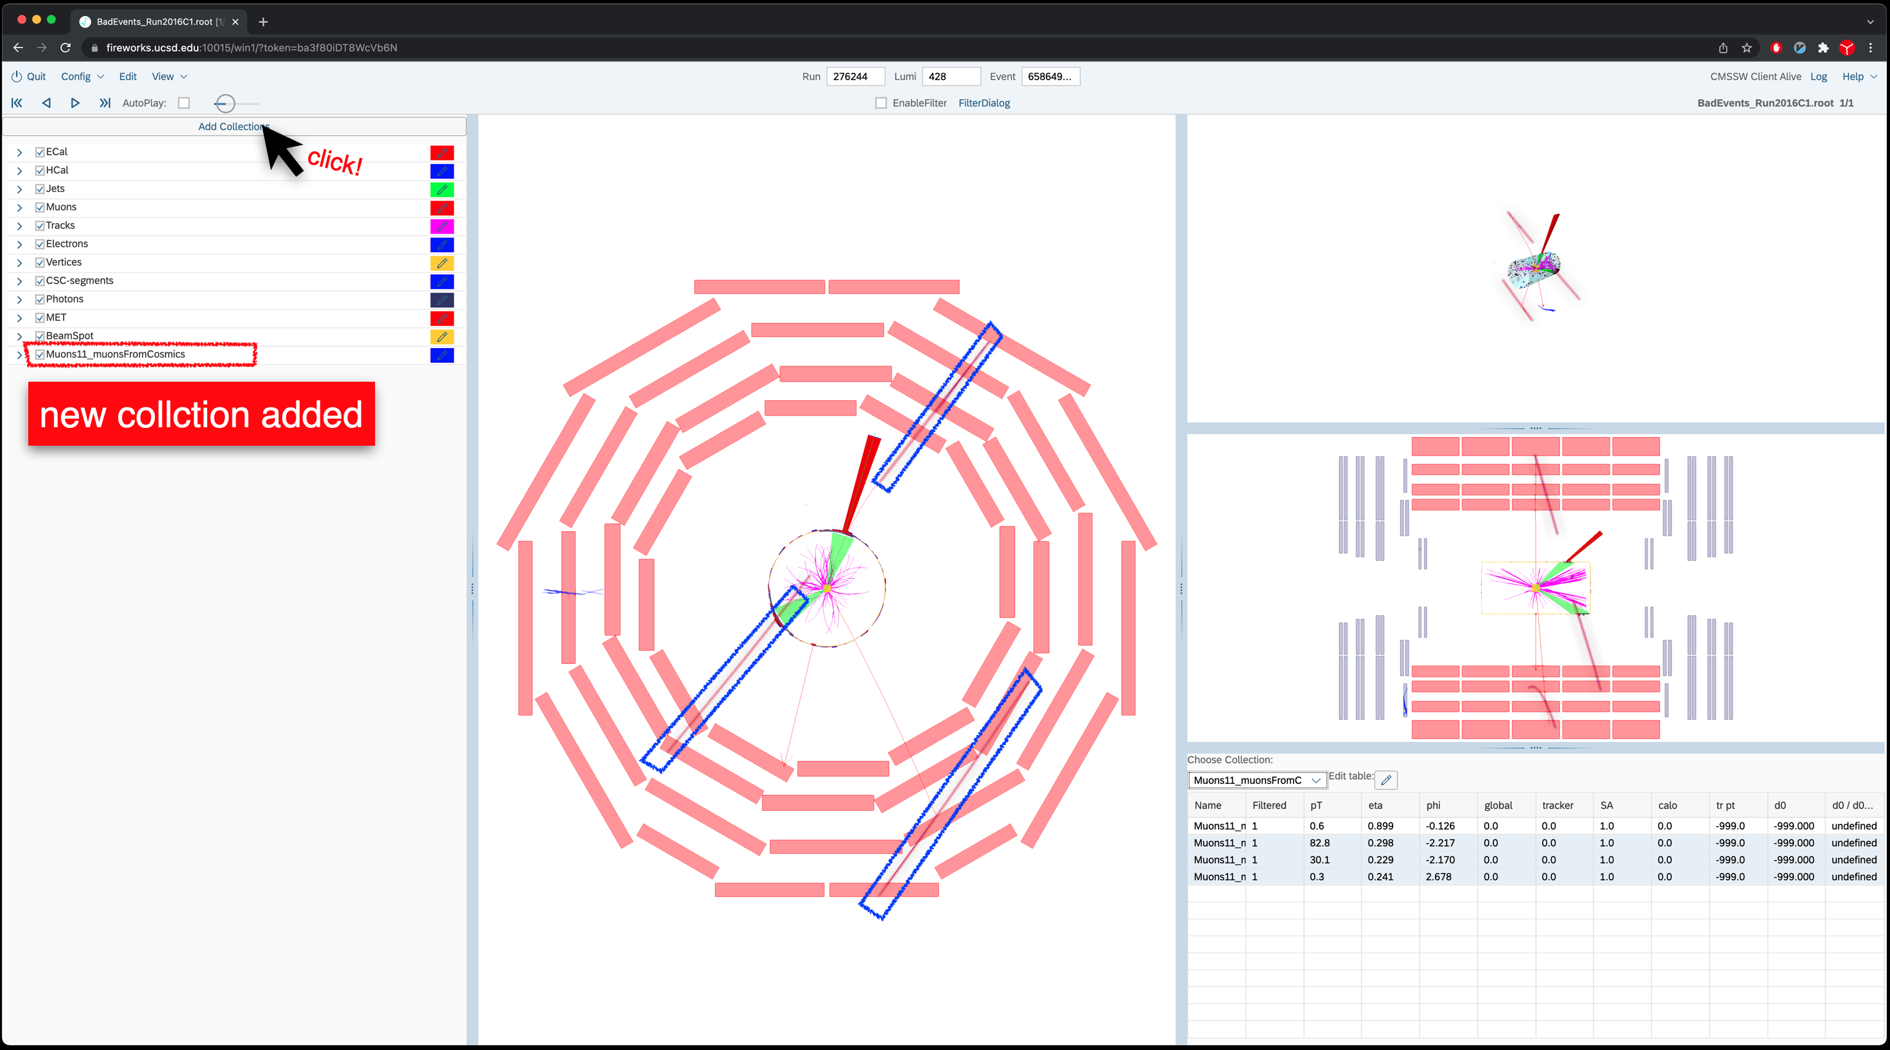
Task: Open BeamSpot yellow edit pencil
Action: pyautogui.click(x=441, y=337)
